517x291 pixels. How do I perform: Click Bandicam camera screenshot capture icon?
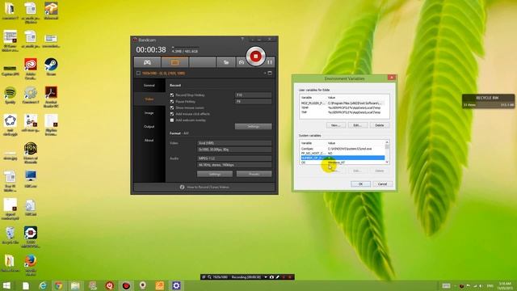[242, 62]
